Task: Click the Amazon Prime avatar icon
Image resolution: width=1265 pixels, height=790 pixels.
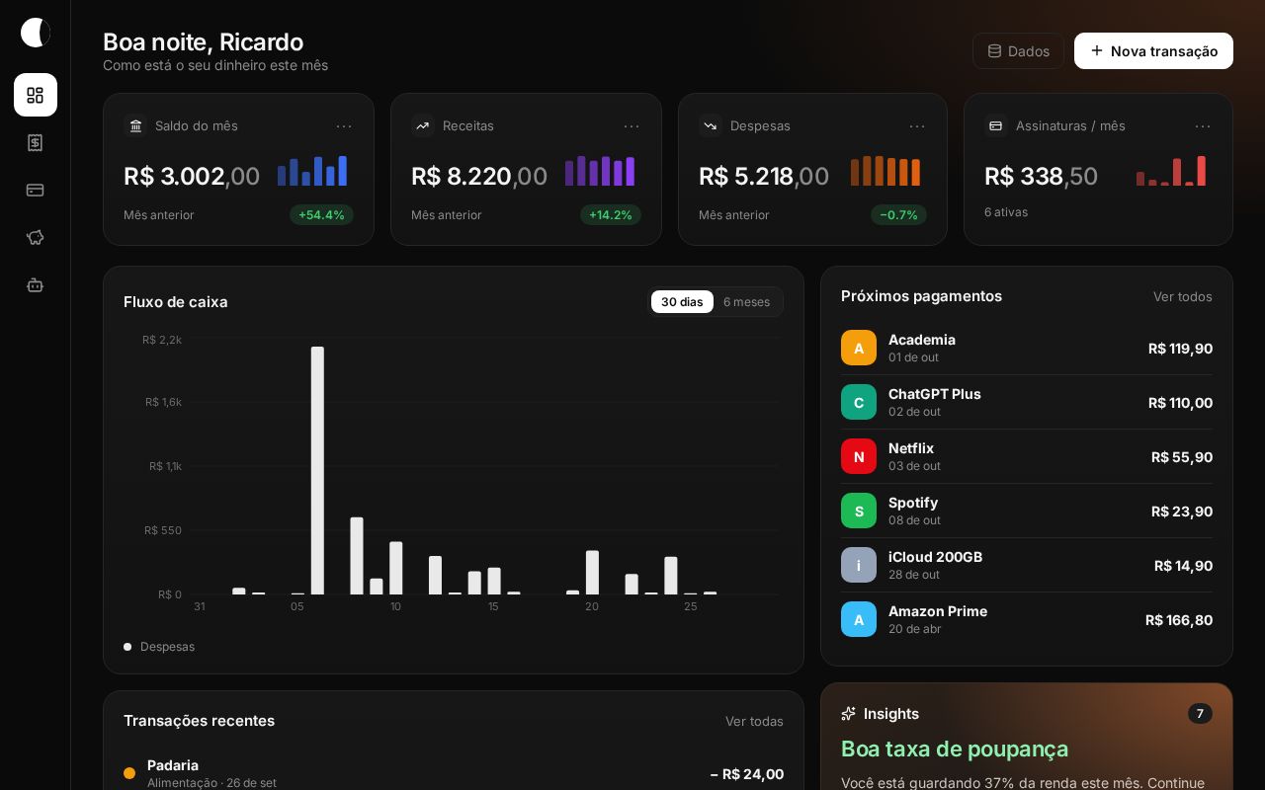Action: point(859,619)
